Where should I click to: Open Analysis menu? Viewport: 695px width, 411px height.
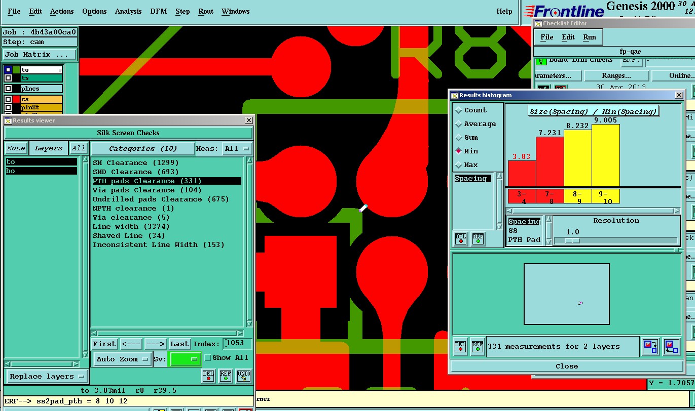(x=128, y=11)
